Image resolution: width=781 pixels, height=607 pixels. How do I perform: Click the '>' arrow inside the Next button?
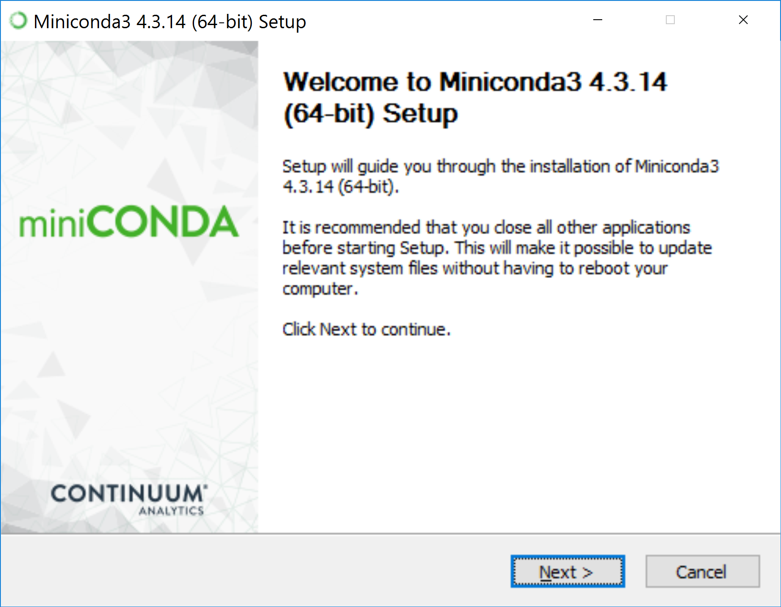click(587, 572)
